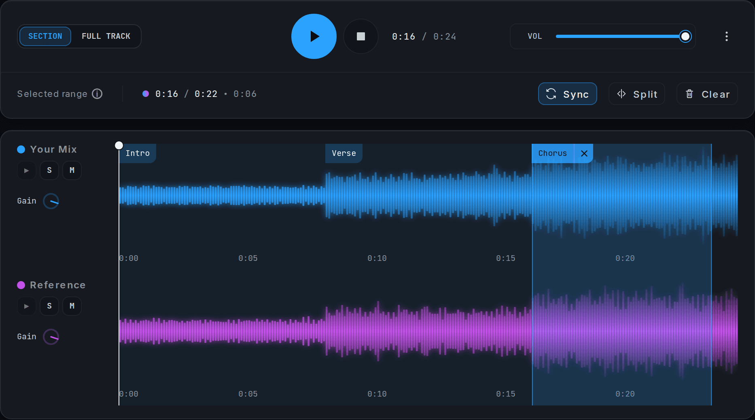Open the three-dot more options menu

727,36
